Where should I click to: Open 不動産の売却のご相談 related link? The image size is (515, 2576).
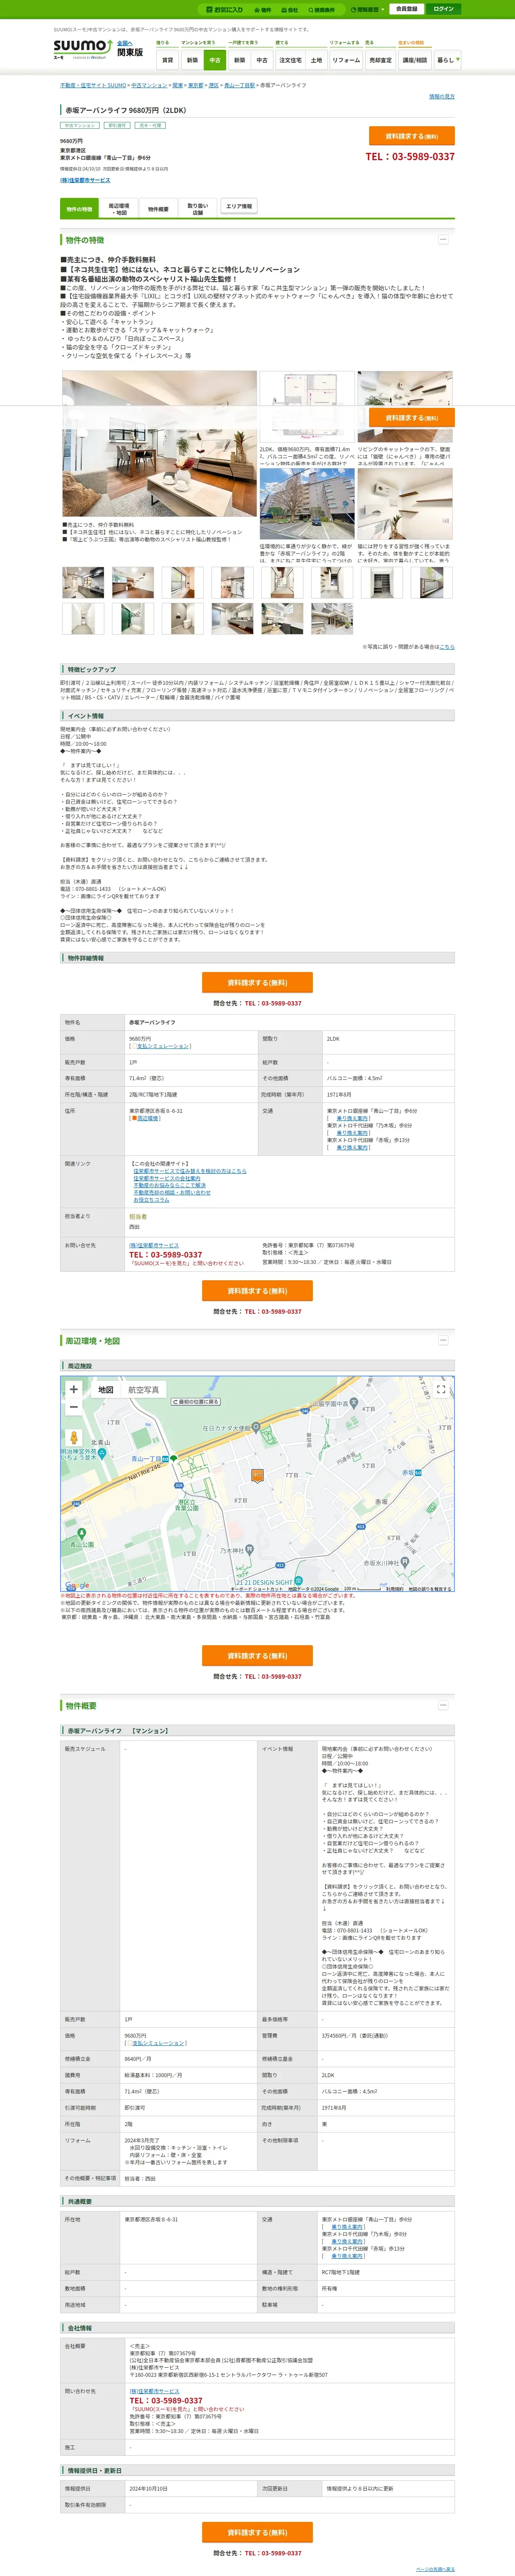coord(172,1192)
